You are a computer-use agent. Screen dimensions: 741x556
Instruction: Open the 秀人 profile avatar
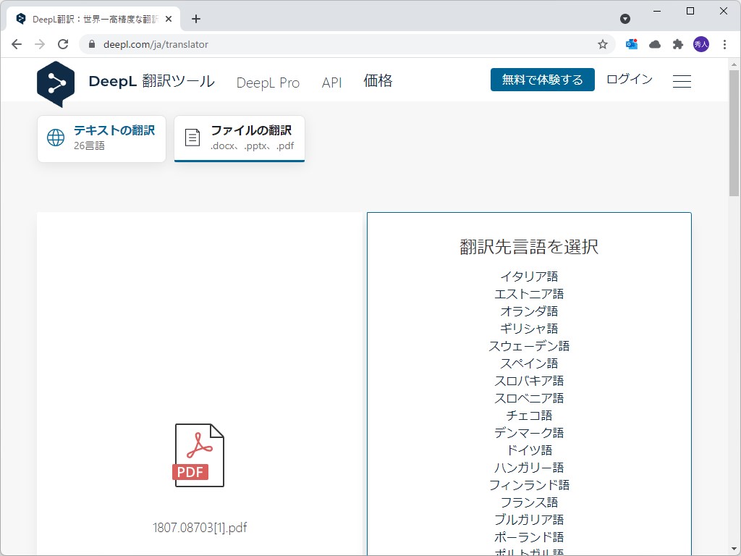click(x=700, y=43)
